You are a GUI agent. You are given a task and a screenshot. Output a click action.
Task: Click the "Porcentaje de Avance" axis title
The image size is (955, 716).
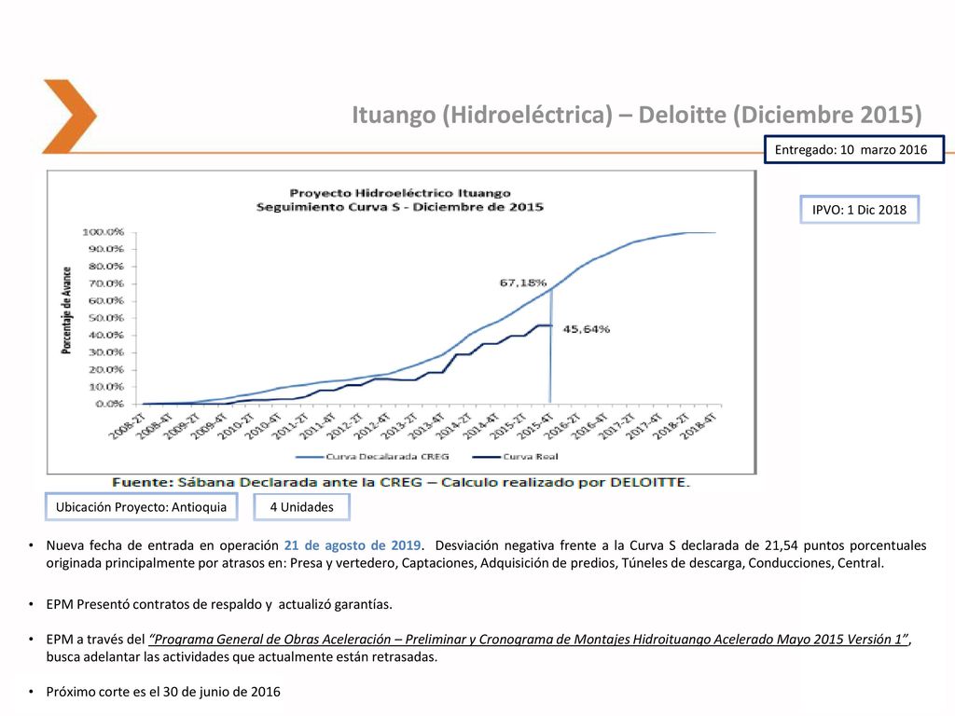coord(66,310)
